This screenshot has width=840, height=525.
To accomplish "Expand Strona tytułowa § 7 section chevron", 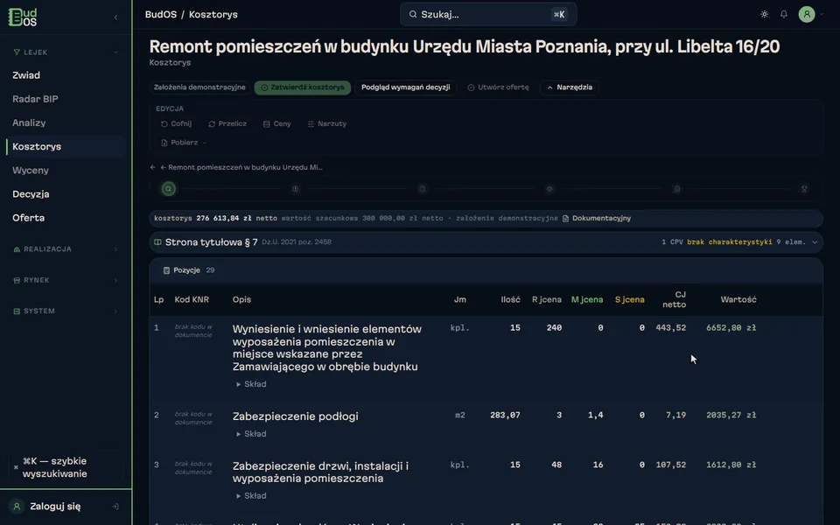I will click(x=815, y=242).
